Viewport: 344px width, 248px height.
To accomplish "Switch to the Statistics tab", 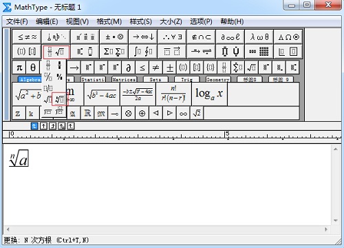I will (93, 79).
